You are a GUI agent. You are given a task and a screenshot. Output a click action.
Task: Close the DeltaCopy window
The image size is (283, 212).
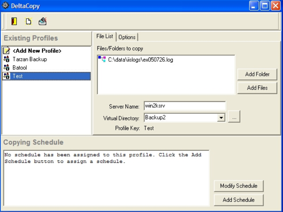275,6
